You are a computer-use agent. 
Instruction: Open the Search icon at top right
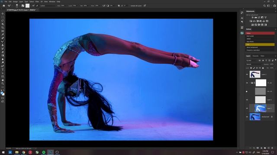click(264, 6)
